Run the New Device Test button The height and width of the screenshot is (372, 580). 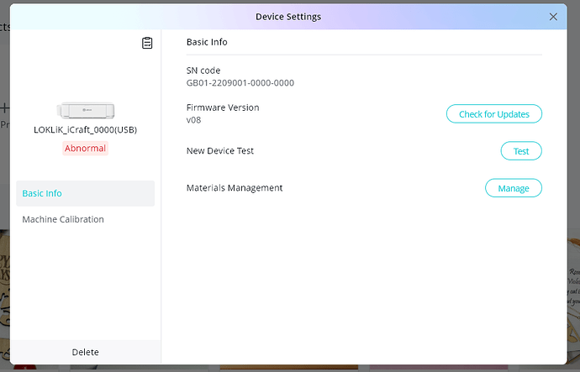point(520,151)
